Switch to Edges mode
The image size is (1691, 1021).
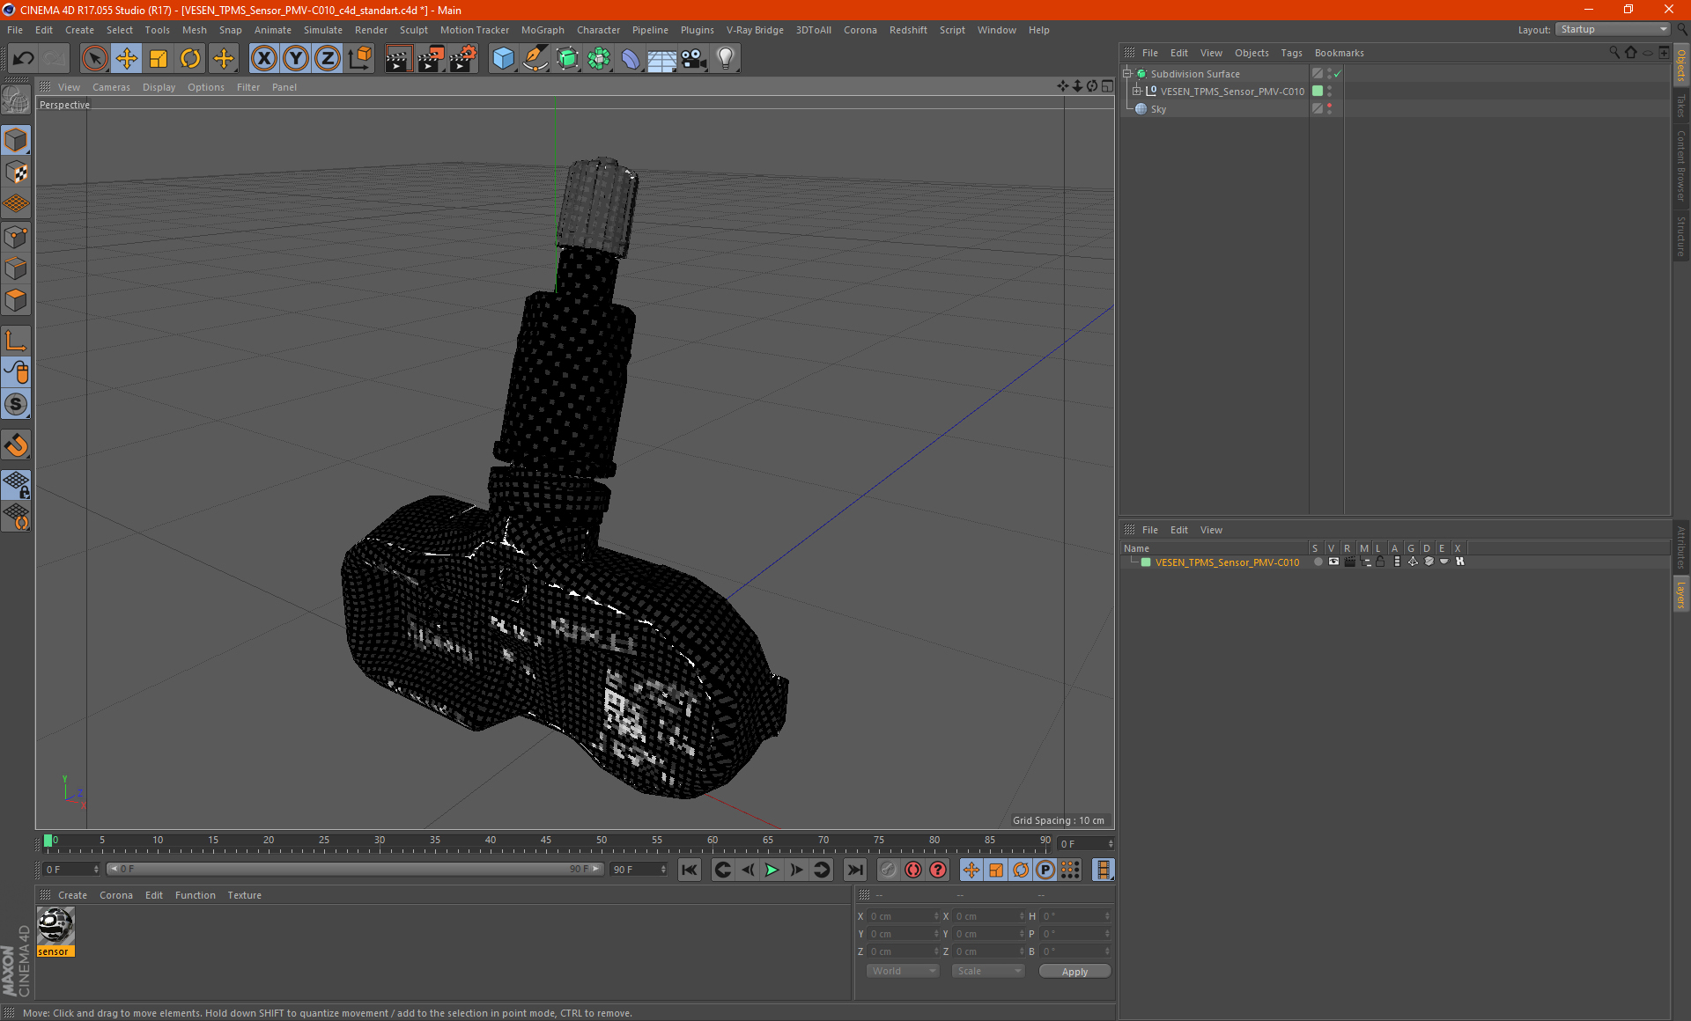click(x=16, y=268)
